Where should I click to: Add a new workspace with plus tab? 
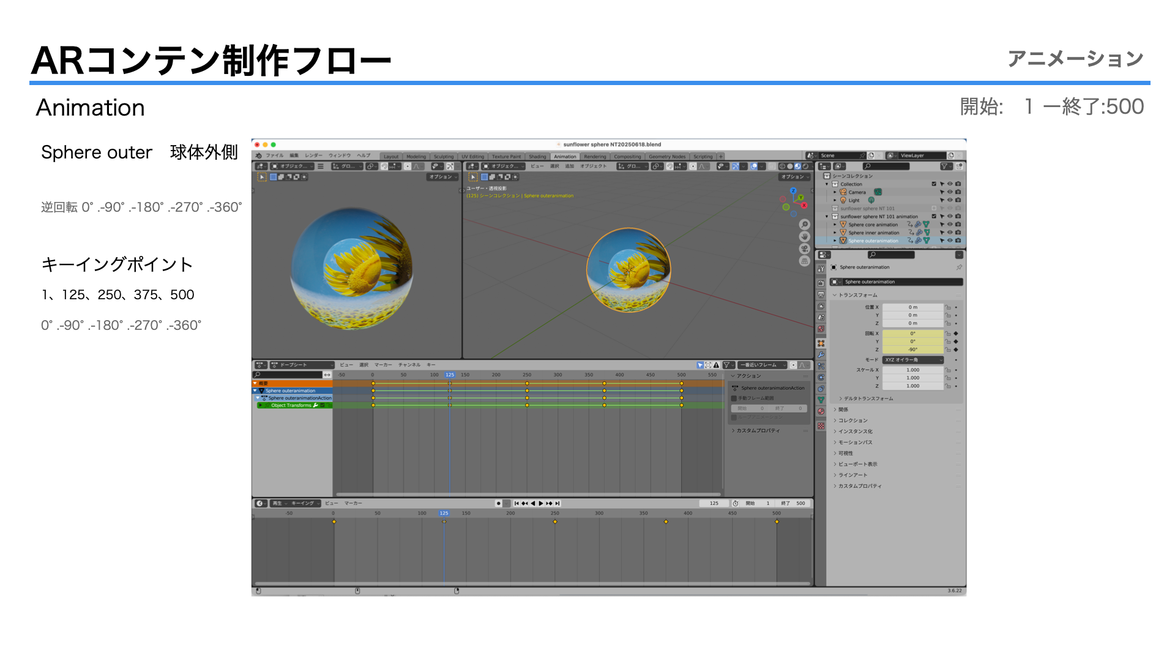721,157
